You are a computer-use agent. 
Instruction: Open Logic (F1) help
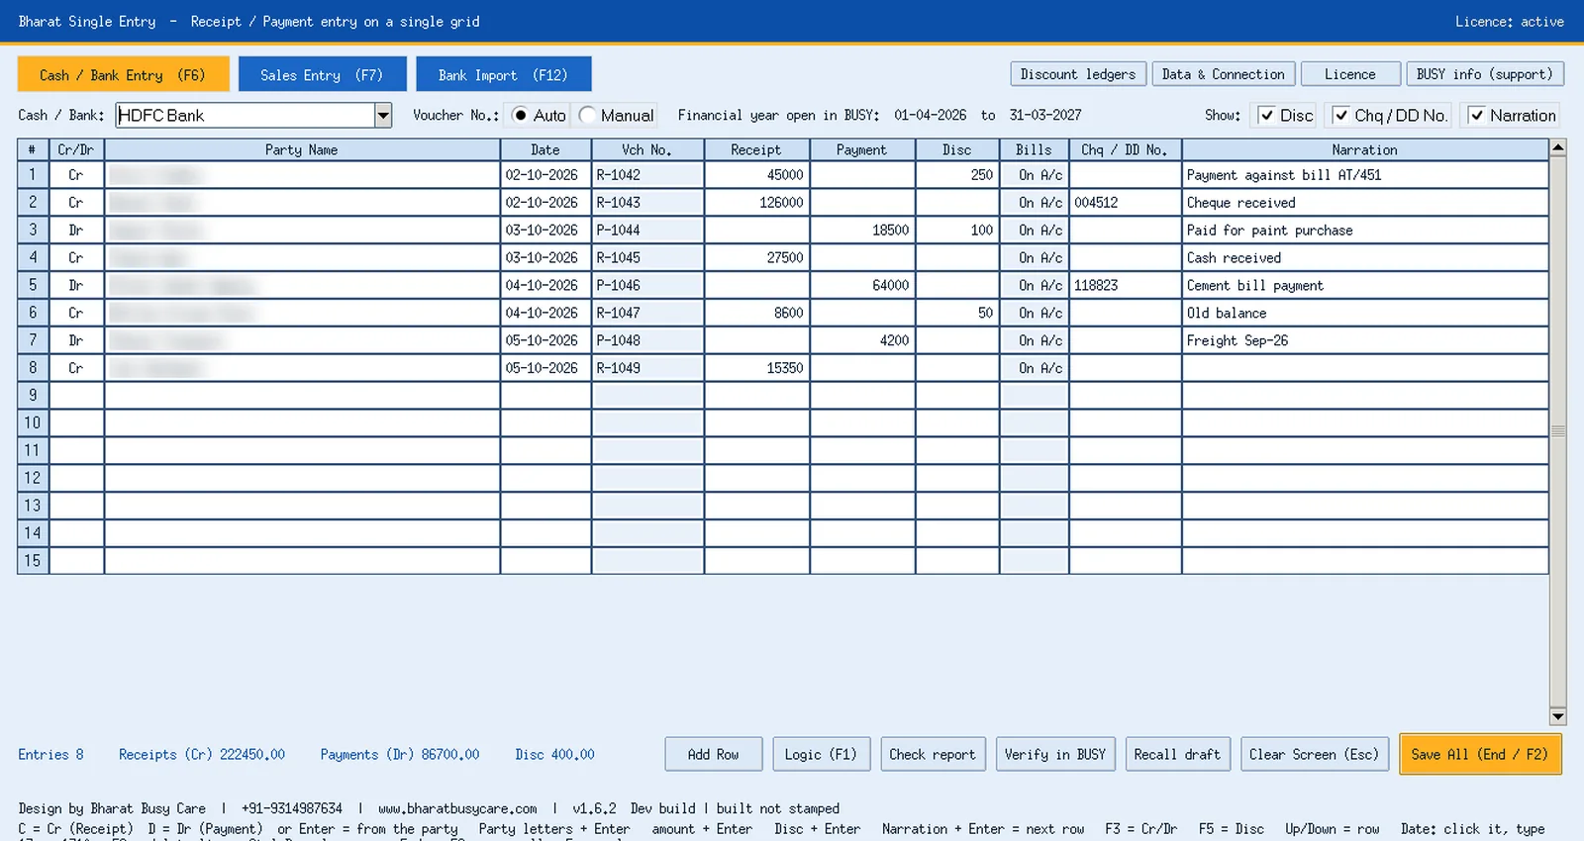click(821, 755)
